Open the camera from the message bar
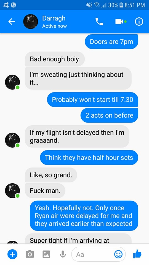149x265 pixels. pyautogui.click(x=30, y=254)
